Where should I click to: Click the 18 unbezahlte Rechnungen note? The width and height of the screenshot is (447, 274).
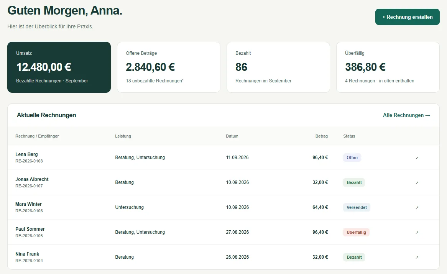[154, 81]
